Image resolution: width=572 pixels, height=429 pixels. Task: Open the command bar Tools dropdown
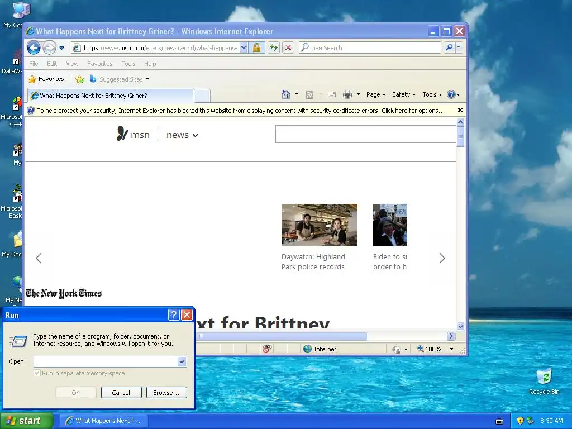432,94
